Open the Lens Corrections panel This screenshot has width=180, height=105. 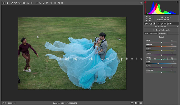[x=159, y=23]
